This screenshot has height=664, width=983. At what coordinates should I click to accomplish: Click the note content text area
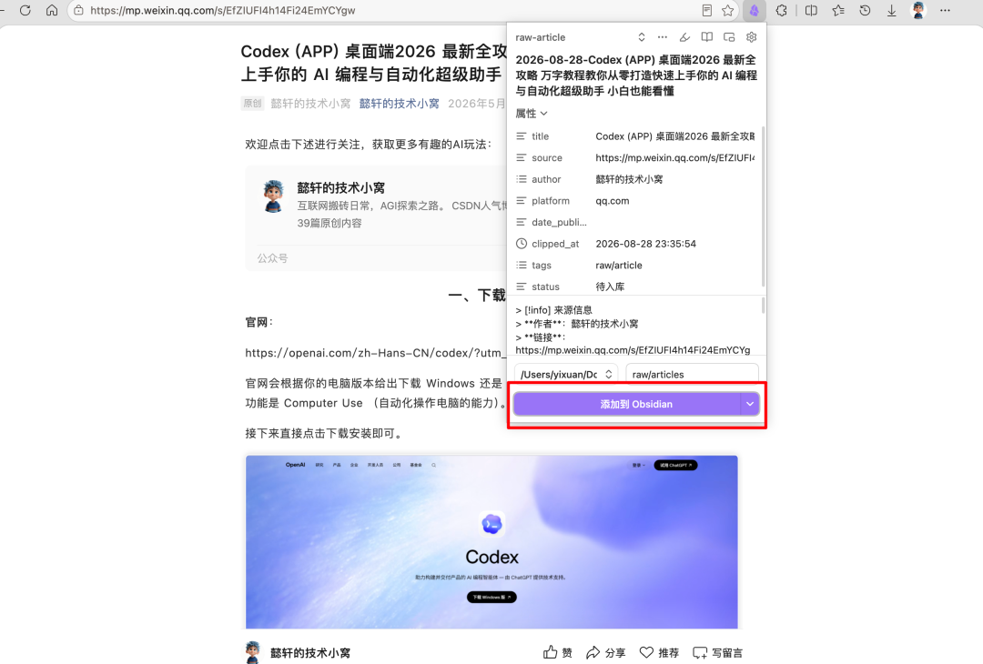click(x=636, y=328)
